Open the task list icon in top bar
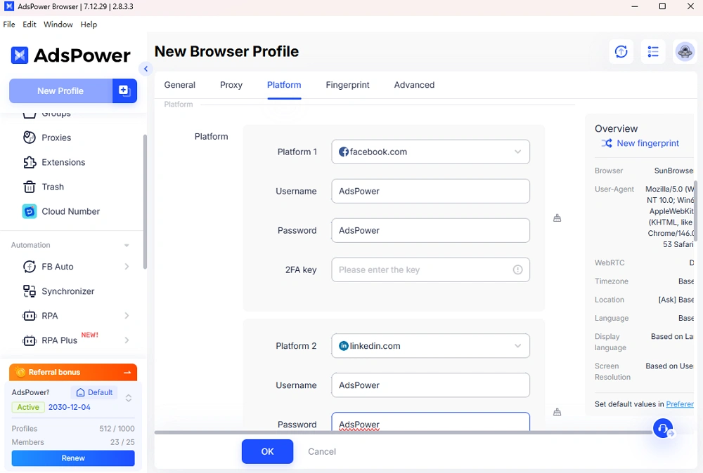This screenshot has height=473, width=703. coord(653,52)
